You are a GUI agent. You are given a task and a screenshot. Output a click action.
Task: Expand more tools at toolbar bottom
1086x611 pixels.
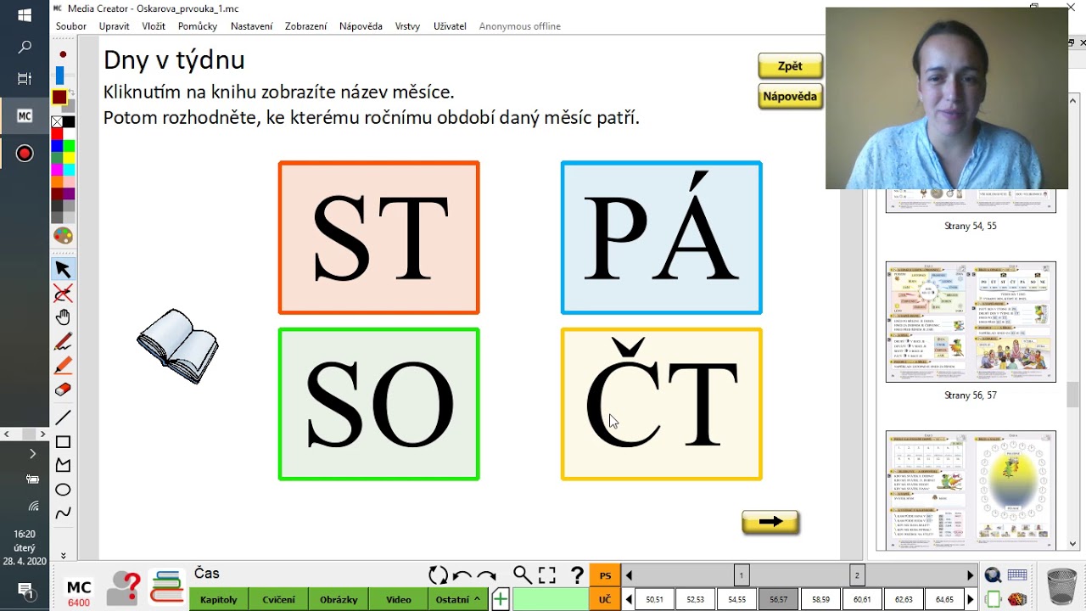tap(63, 556)
